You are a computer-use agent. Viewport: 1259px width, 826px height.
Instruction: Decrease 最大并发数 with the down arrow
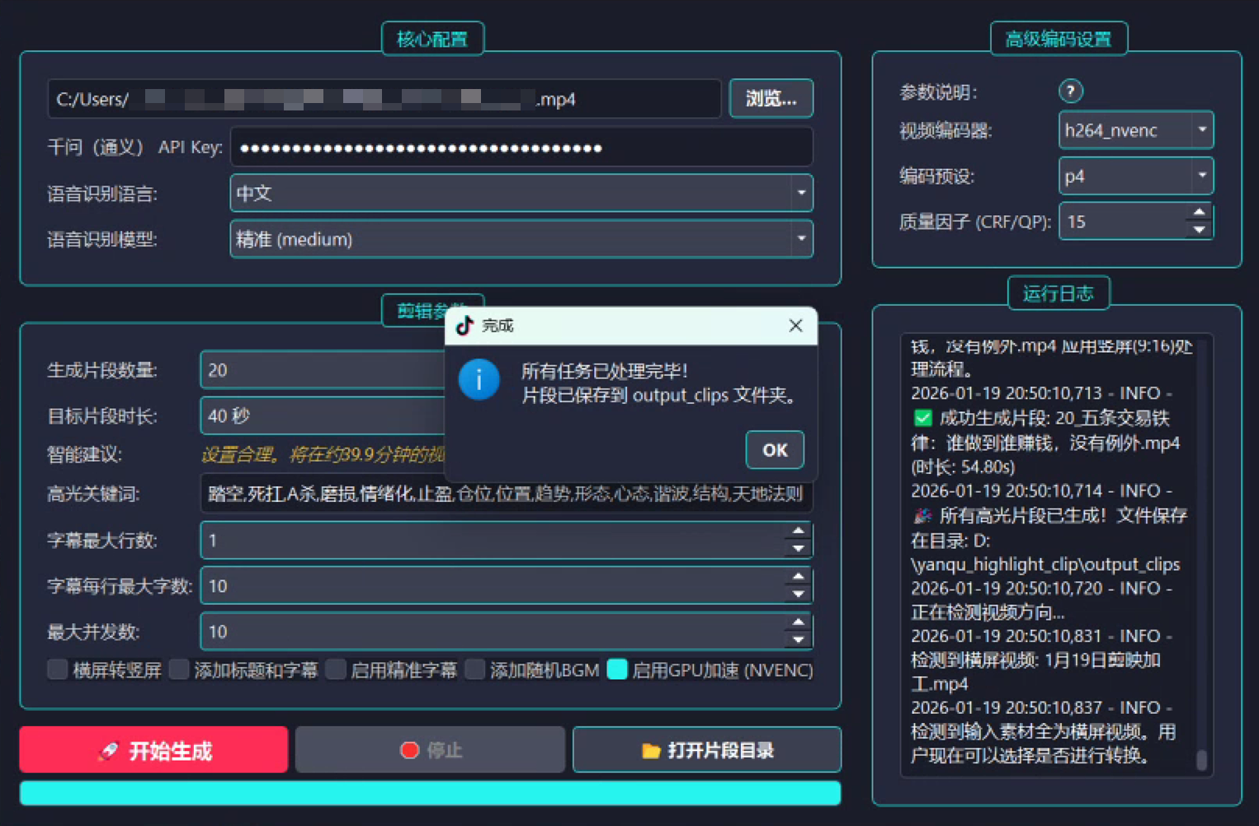(x=798, y=641)
